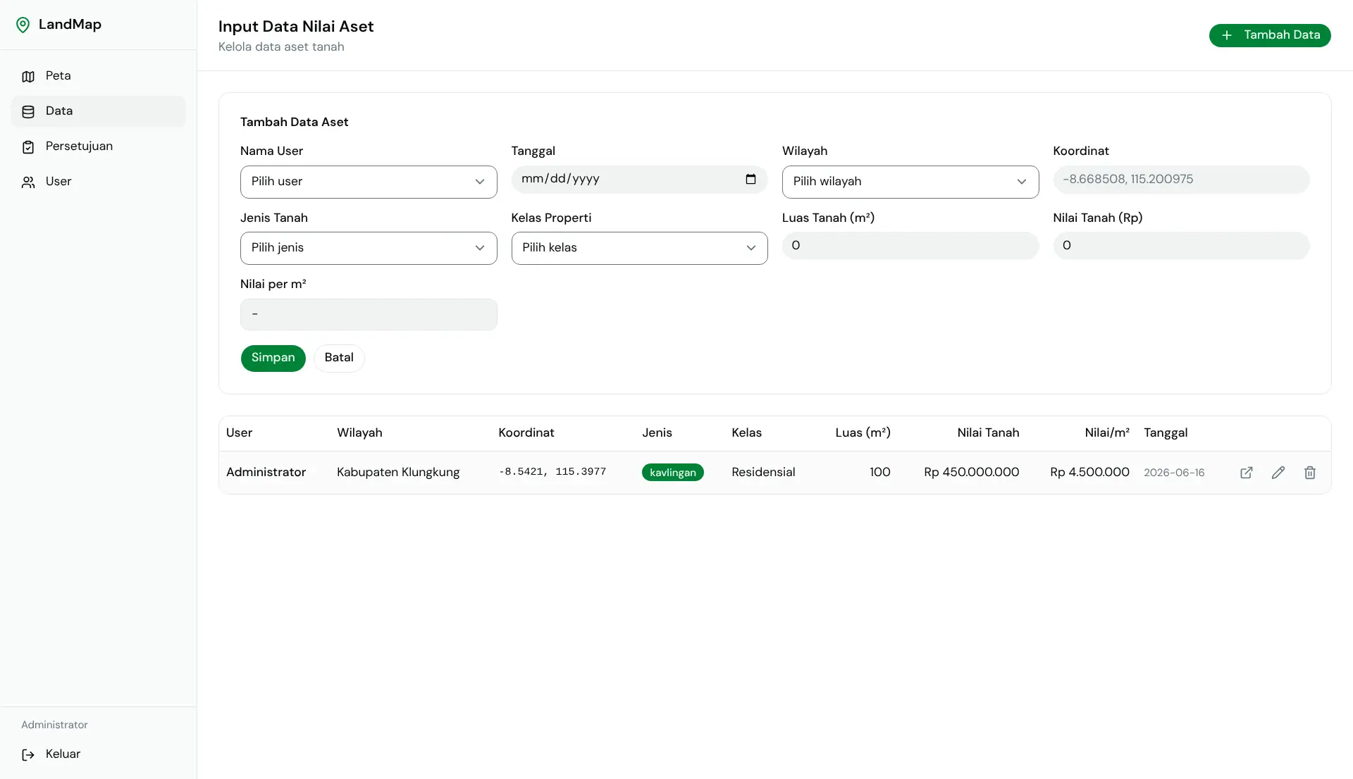Image resolution: width=1353 pixels, height=779 pixels.
Task: Click the database icon beside Data
Action: coord(28,111)
